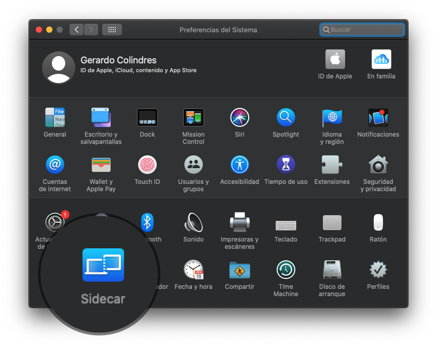Click the Buscar search field

(x=362, y=30)
